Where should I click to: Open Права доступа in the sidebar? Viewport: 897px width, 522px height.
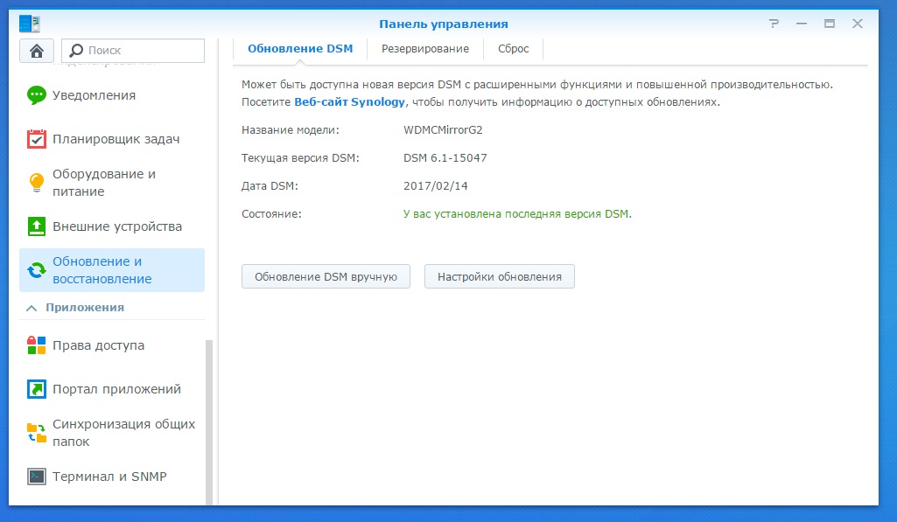[111, 345]
